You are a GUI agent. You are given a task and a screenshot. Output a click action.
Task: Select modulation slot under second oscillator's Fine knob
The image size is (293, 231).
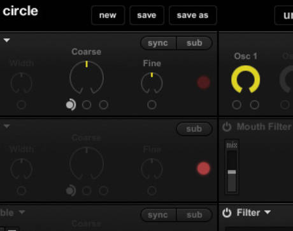click(152, 191)
